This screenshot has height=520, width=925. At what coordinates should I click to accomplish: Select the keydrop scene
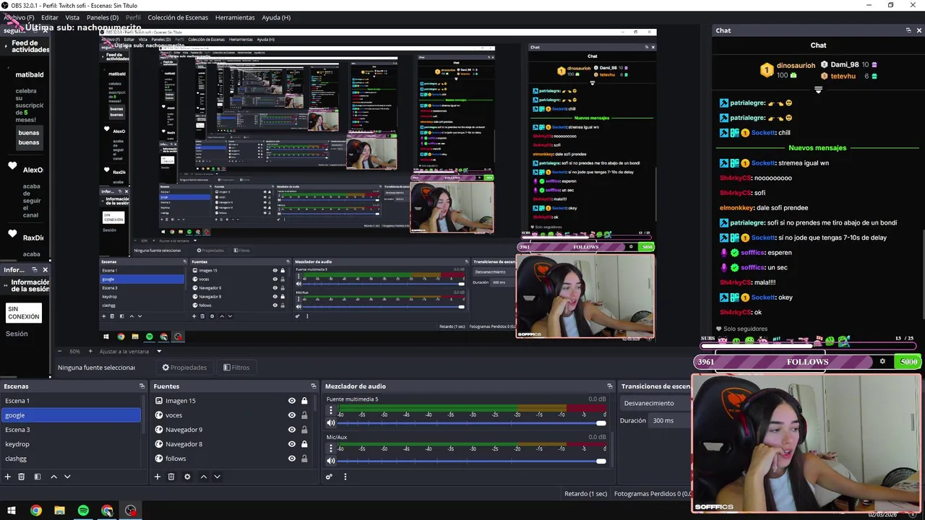coord(70,444)
